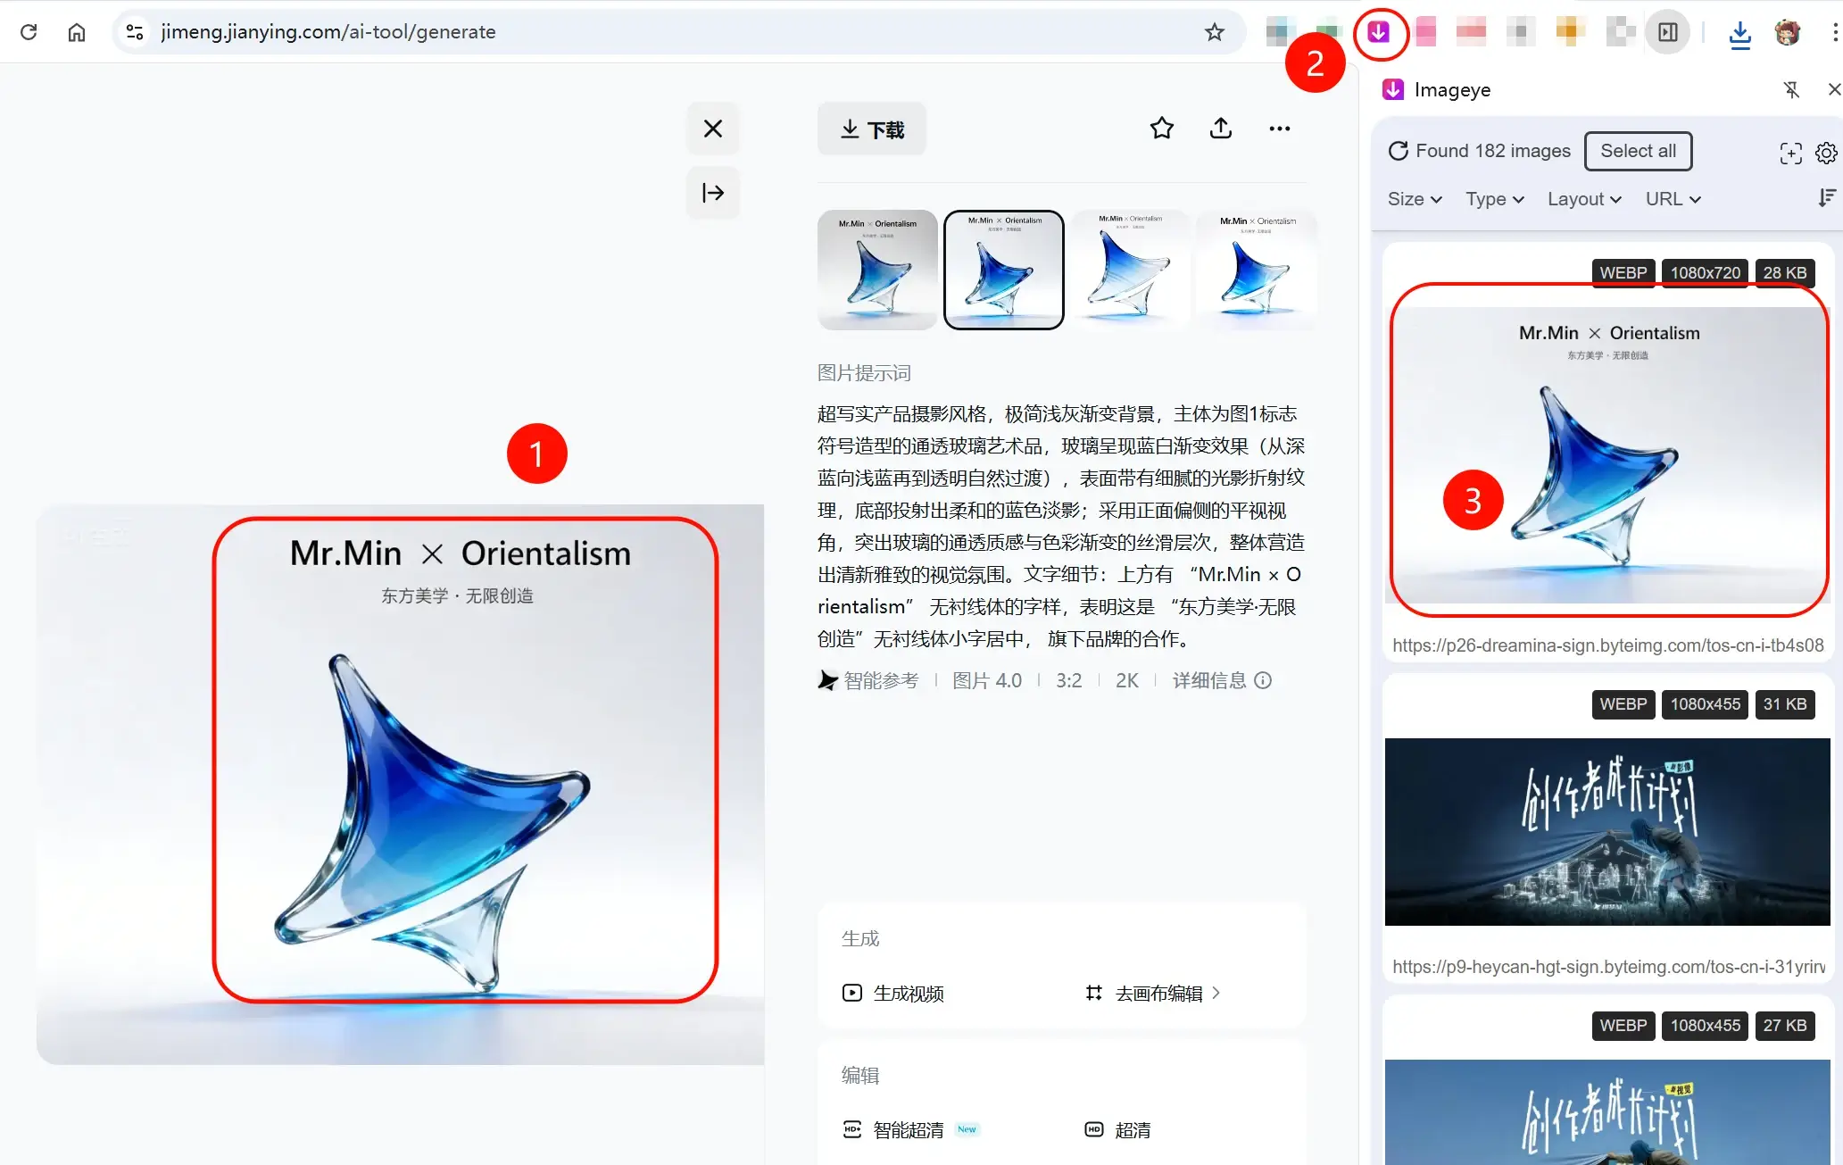This screenshot has height=1165, width=1843.
Task: Collapse the detail panel with arrow icon
Action: [712, 193]
